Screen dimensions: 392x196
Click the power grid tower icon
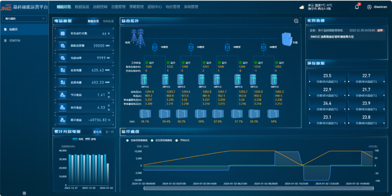click(x=138, y=36)
